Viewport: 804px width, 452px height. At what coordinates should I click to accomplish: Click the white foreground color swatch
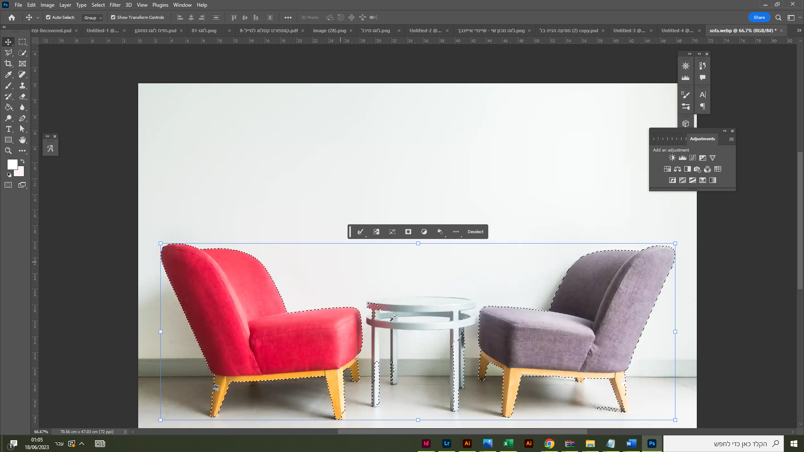point(12,164)
